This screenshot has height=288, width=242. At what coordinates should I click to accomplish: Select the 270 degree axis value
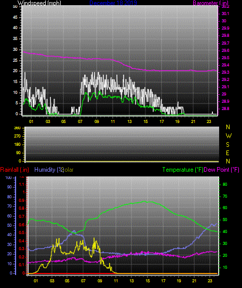point(17,136)
